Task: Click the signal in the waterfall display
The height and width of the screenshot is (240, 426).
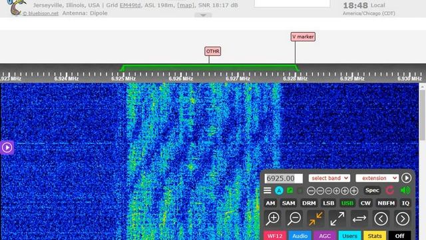Action: pyautogui.click(x=204, y=161)
